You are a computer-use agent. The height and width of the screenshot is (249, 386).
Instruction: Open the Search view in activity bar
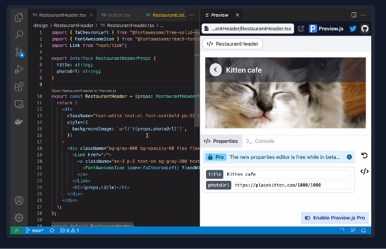19,34
